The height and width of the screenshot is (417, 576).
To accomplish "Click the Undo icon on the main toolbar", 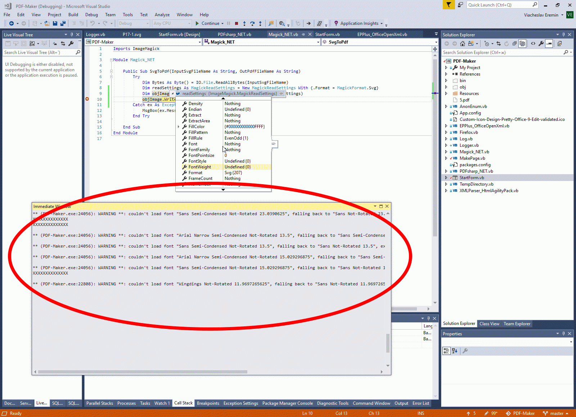I will (x=93, y=24).
